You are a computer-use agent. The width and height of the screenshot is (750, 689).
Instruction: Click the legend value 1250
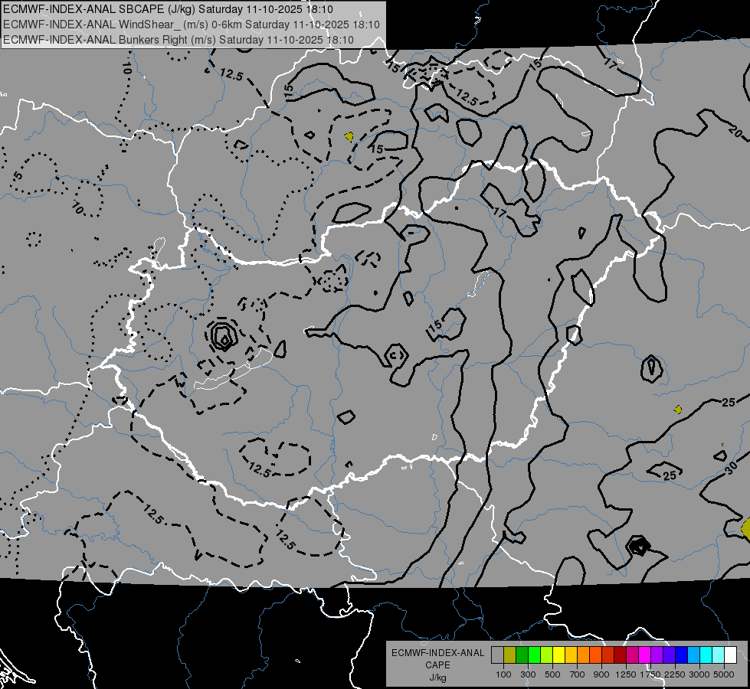tap(626, 674)
